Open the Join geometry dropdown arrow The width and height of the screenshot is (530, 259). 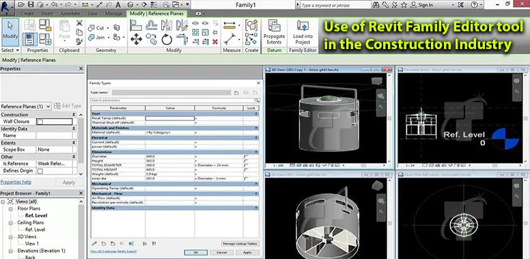tap(108, 37)
